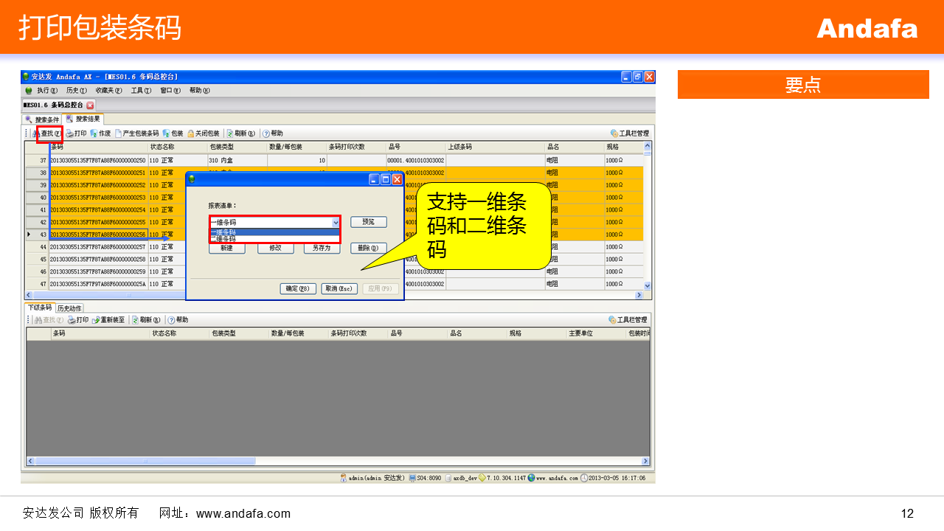Viewport: 944px width, 531px height.
Task: Select row 37 barcode cell in grid
Action: click(98, 160)
